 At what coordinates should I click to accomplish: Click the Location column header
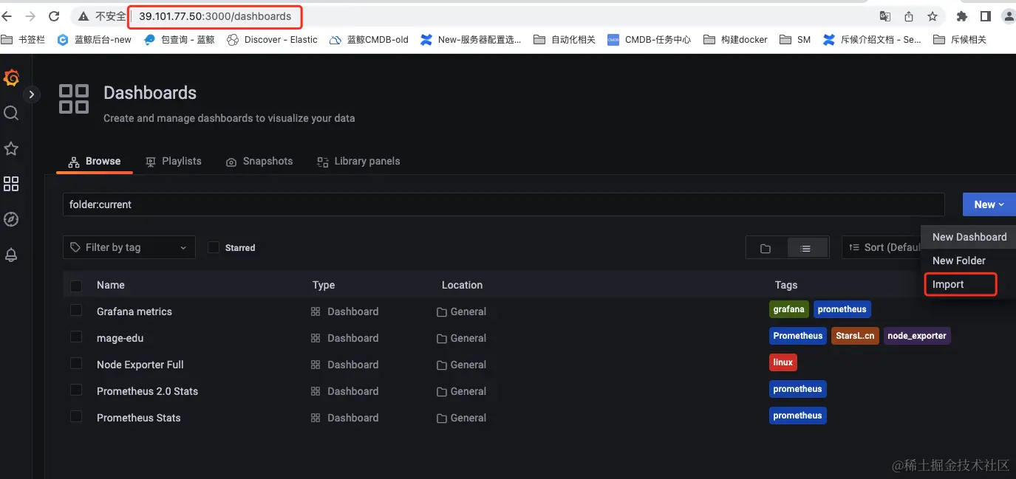click(462, 285)
